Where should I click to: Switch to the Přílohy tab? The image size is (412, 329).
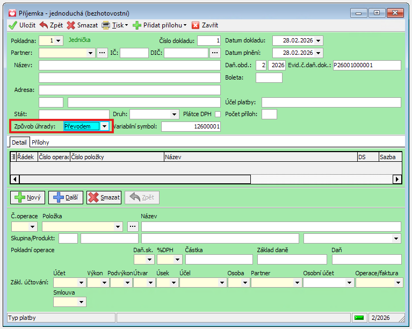[x=40, y=142]
